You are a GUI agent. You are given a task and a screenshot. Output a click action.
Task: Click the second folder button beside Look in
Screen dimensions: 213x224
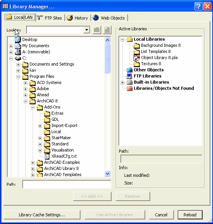(x=107, y=30)
